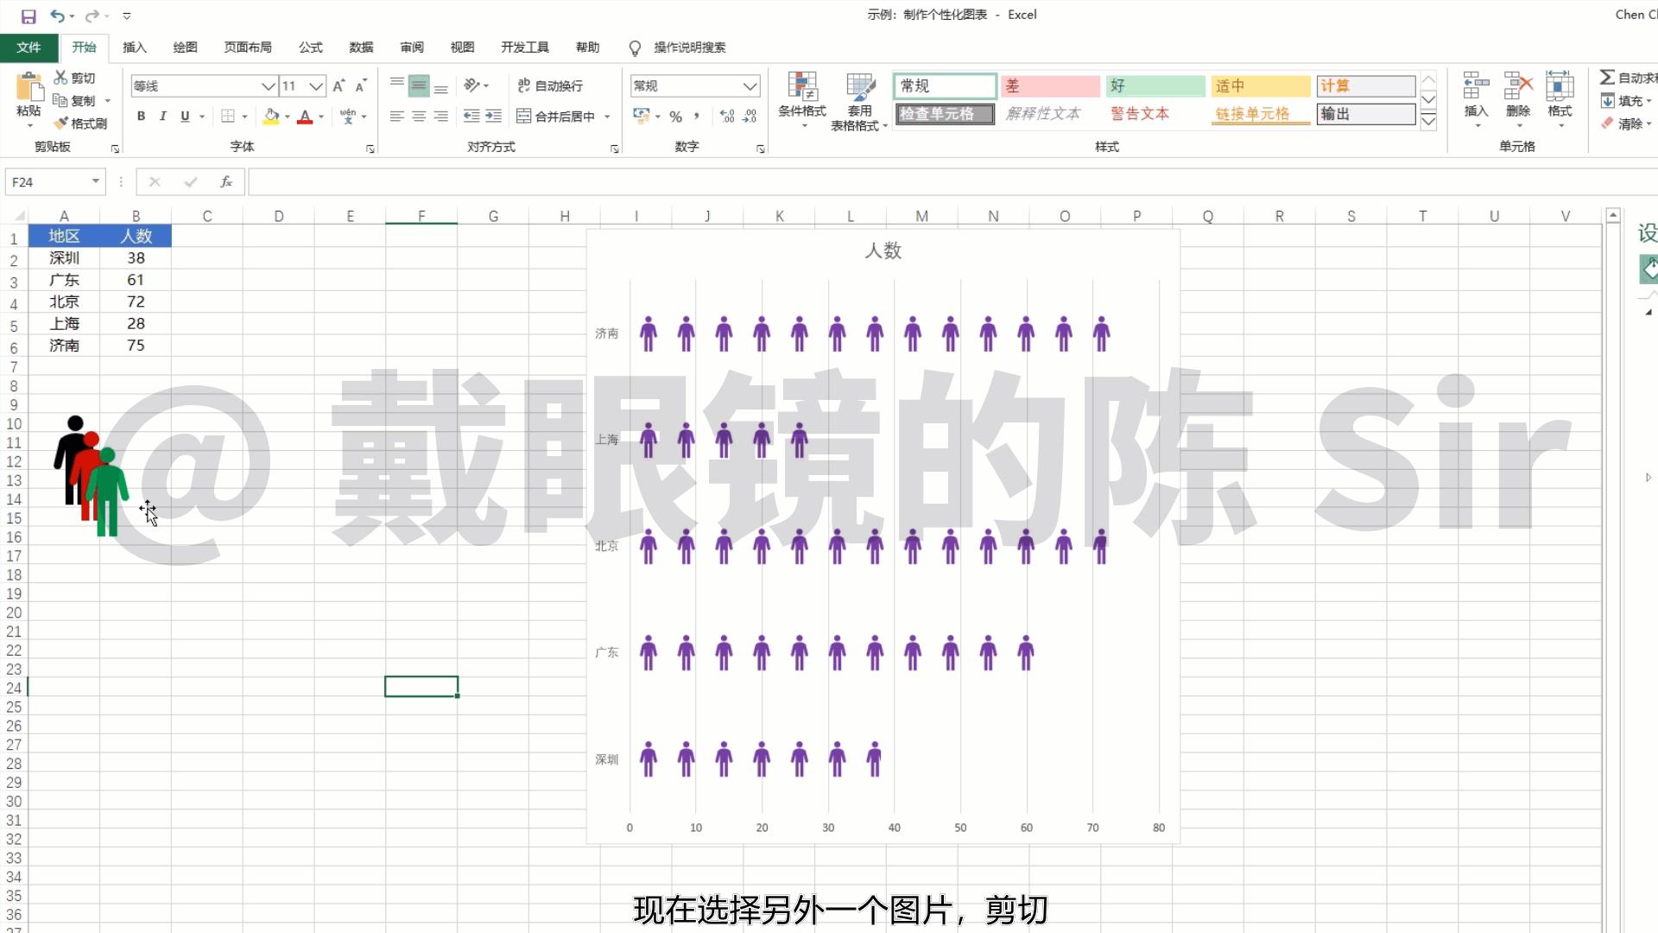Toggle Underline formatting

tap(184, 116)
